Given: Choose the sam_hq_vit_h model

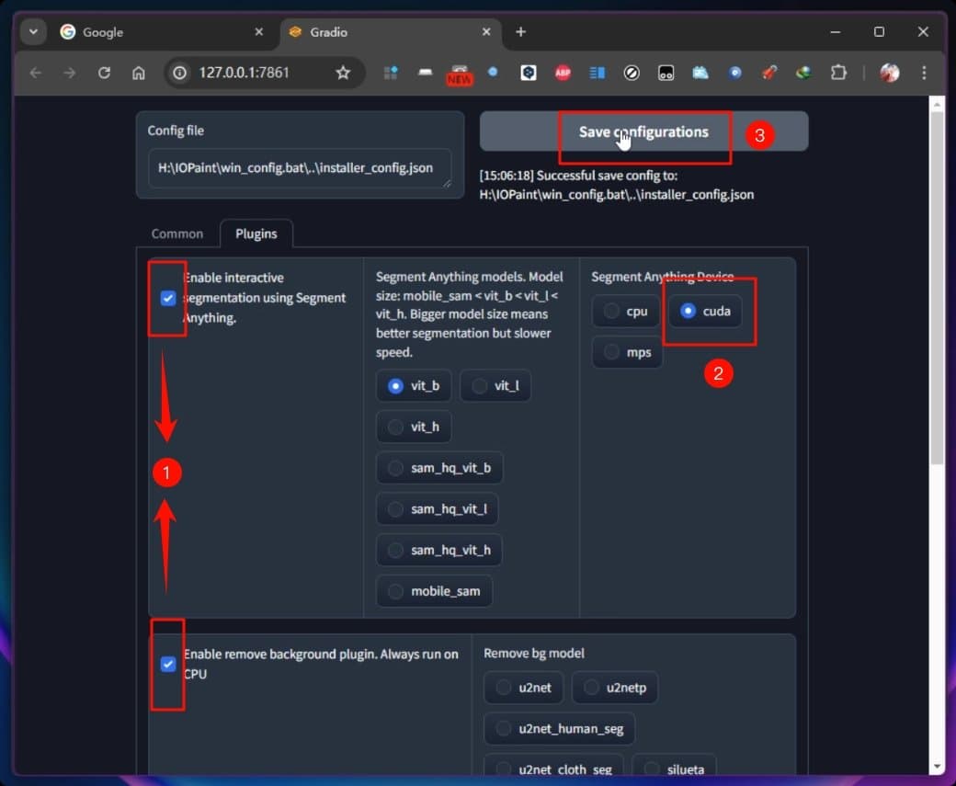Looking at the screenshot, I should (438, 550).
